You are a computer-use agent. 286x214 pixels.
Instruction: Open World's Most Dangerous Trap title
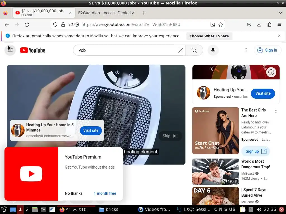coord(256,164)
